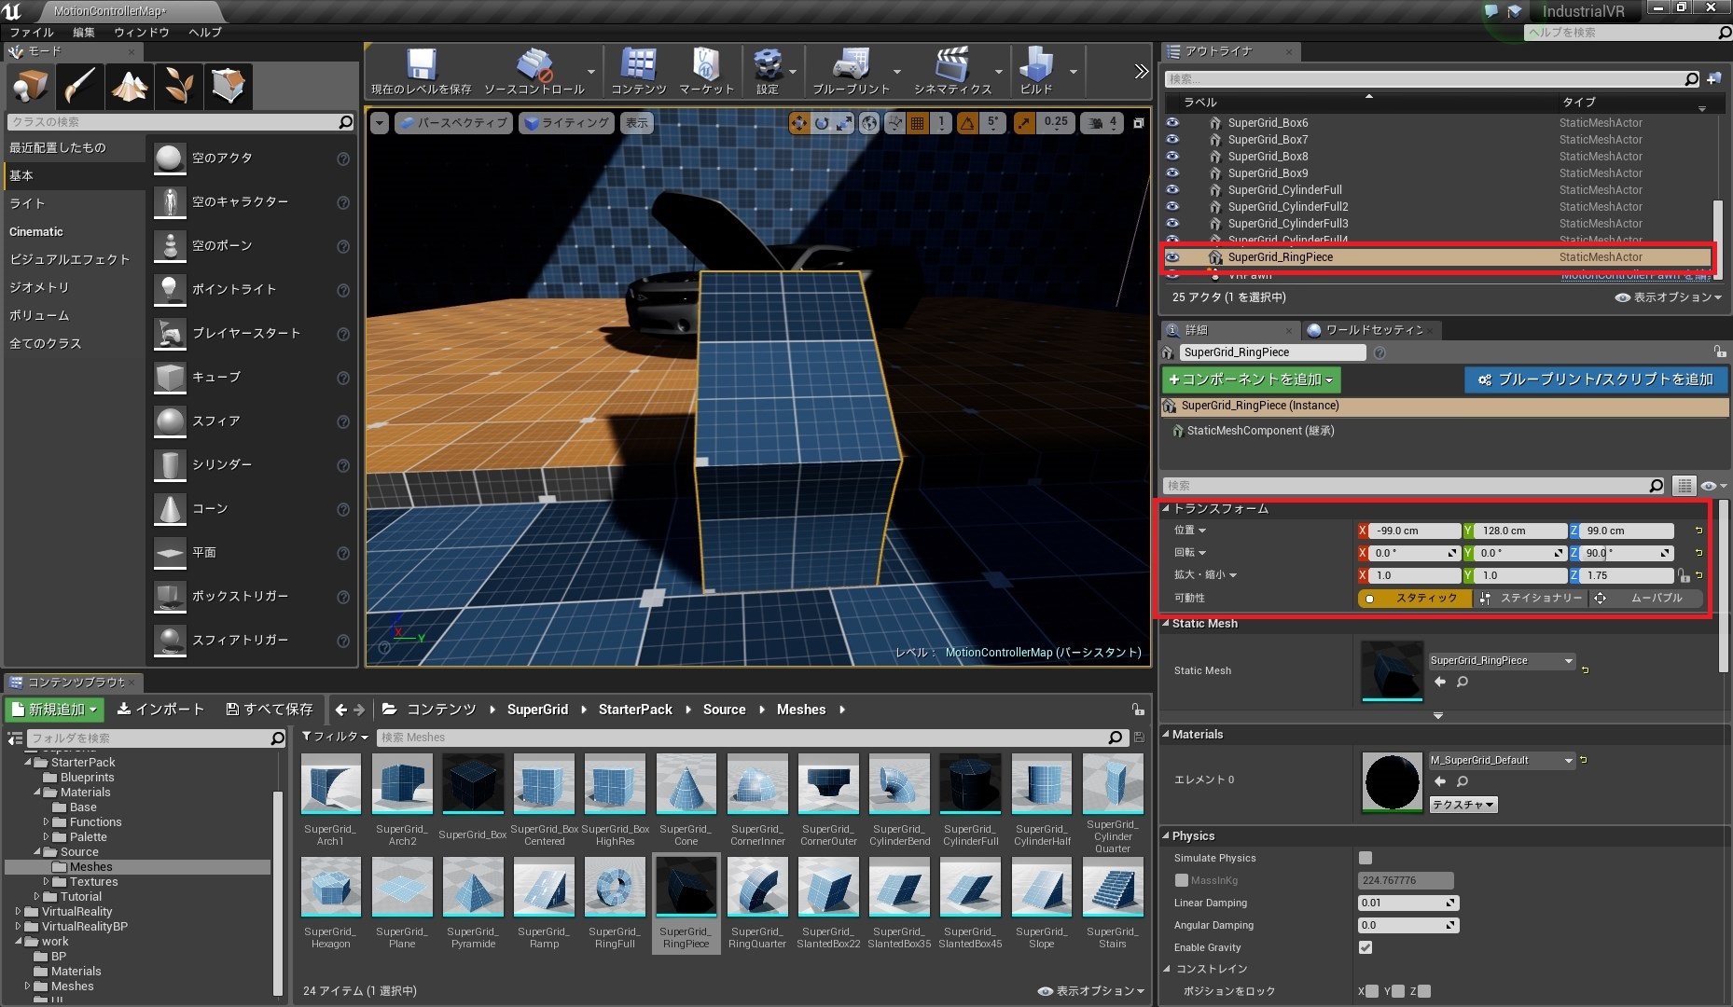Viewport: 1733px width, 1007px height.
Task: Click the Rotation Z value slider field
Action: tap(1627, 553)
